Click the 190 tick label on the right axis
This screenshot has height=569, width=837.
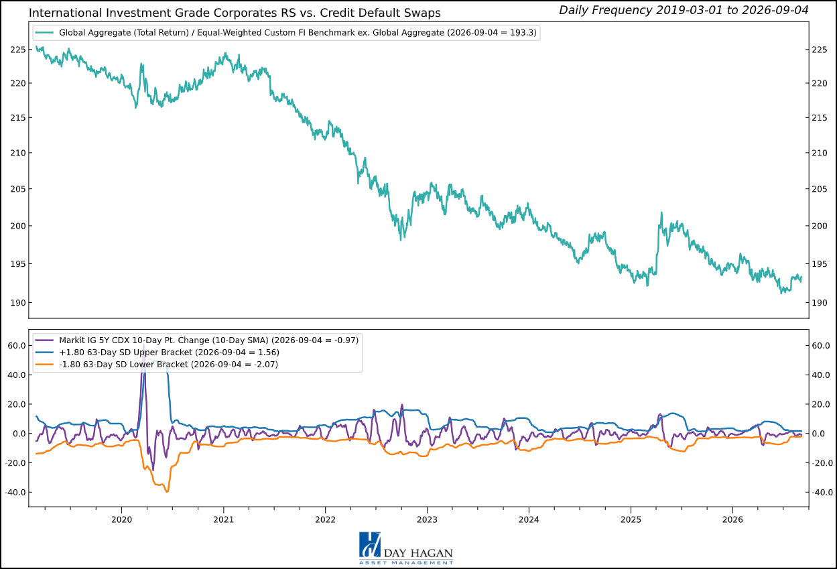(x=820, y=303)
